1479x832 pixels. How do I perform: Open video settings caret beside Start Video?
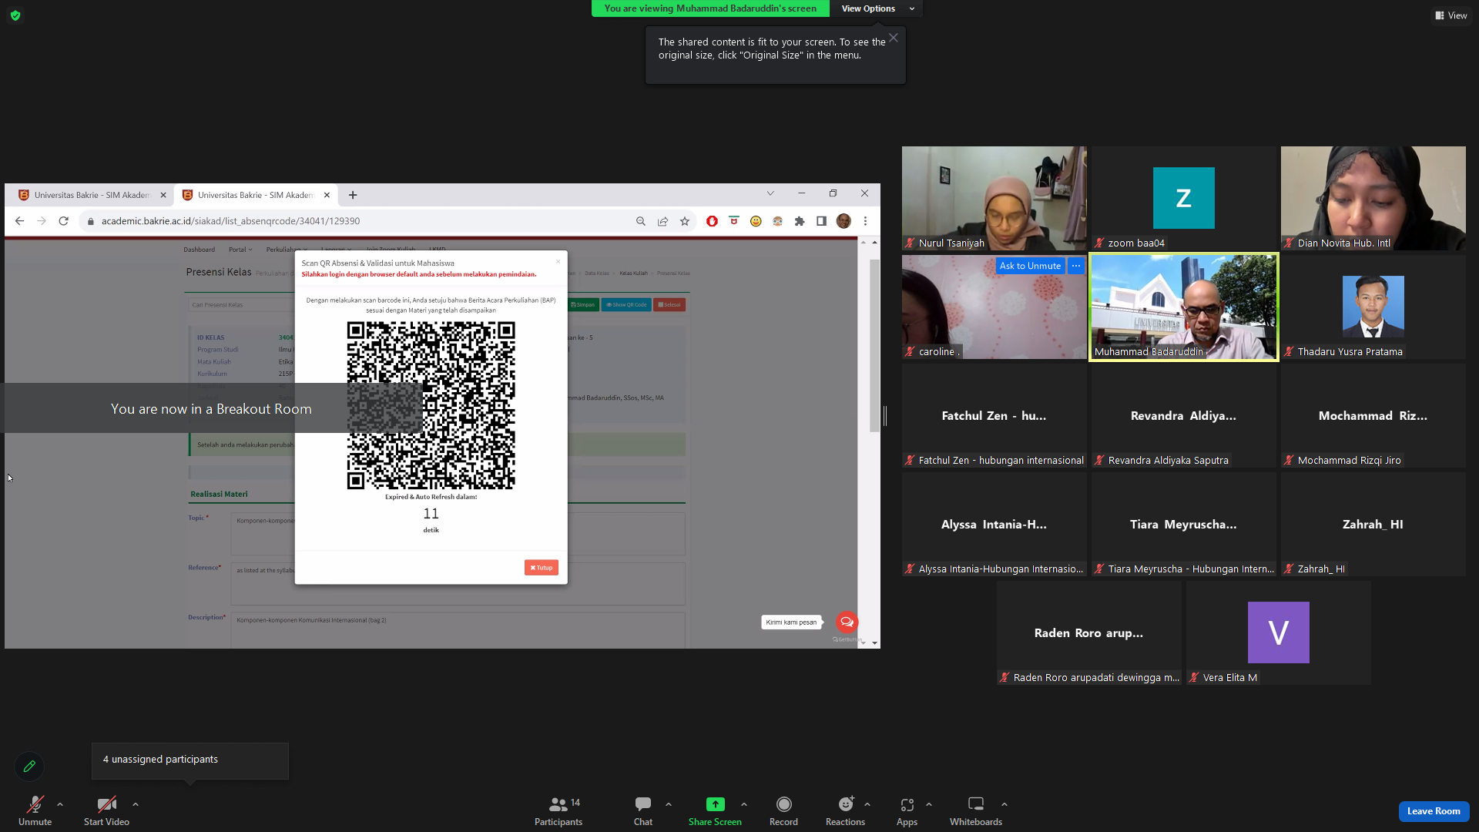pyautogui.click(x=136, y=804)
